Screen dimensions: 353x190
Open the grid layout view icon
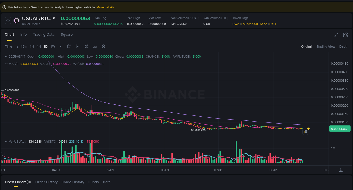(345, 35)
